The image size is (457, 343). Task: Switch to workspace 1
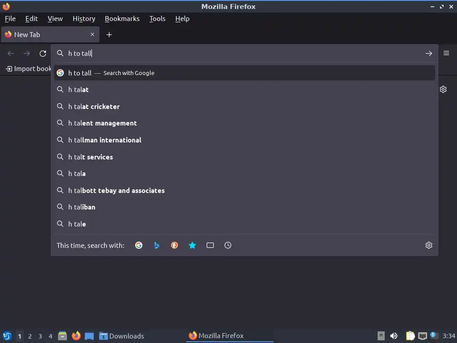pos(20,336)
